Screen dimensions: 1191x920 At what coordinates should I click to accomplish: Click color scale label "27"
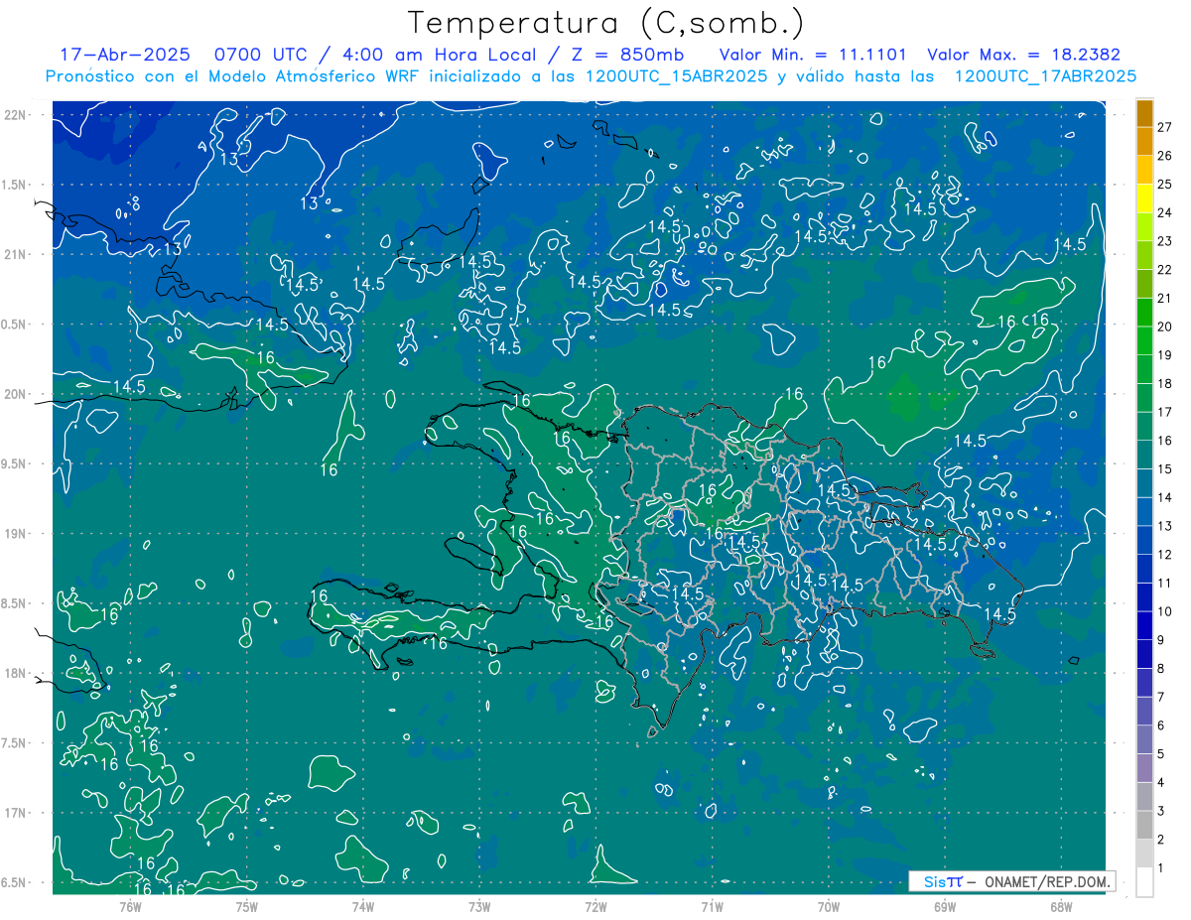[1165, 127]
